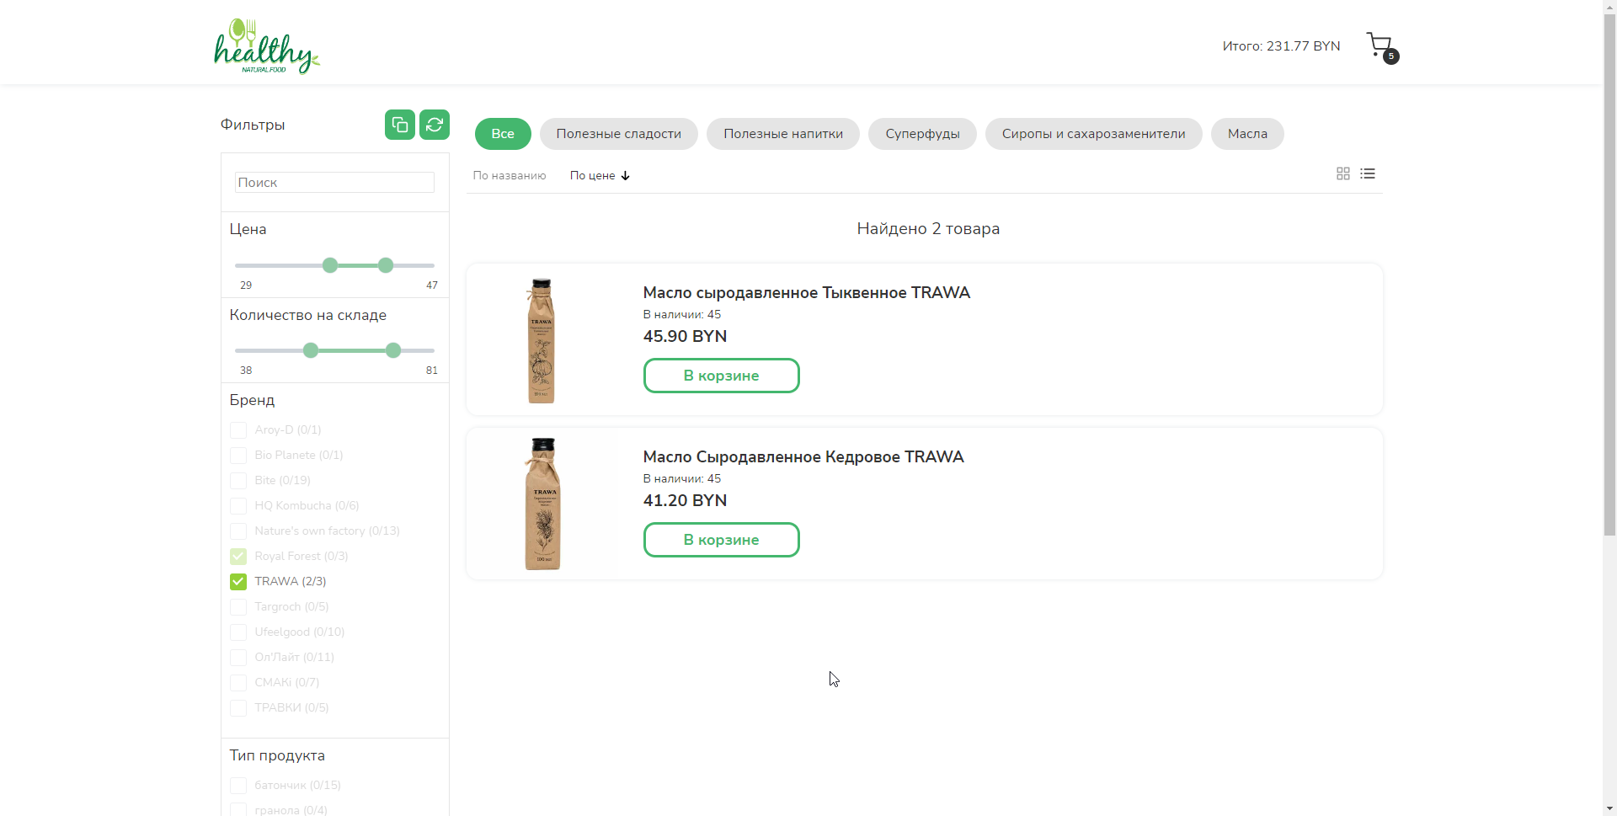Click В корзине for Тыквенное TRAWA oil
This screenshot has width=1617, height=816.
(722, 376)
